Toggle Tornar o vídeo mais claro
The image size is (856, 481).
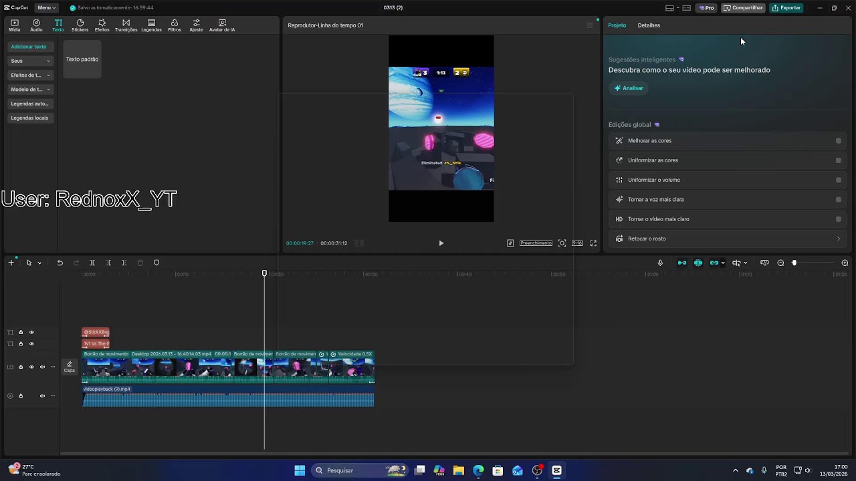[x=839, y=219]
